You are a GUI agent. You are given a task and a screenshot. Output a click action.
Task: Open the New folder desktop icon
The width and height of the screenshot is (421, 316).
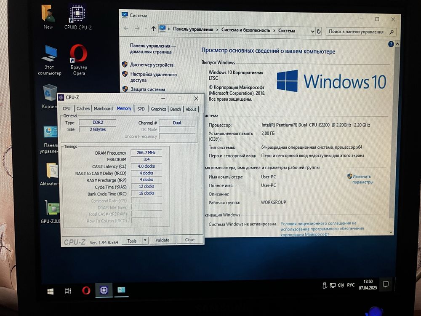48,17
